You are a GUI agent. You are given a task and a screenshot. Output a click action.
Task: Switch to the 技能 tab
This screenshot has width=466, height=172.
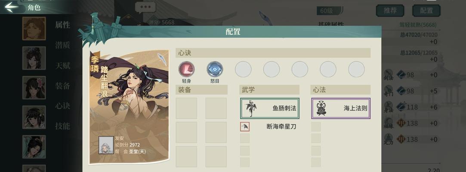click(x=62, y=126)
